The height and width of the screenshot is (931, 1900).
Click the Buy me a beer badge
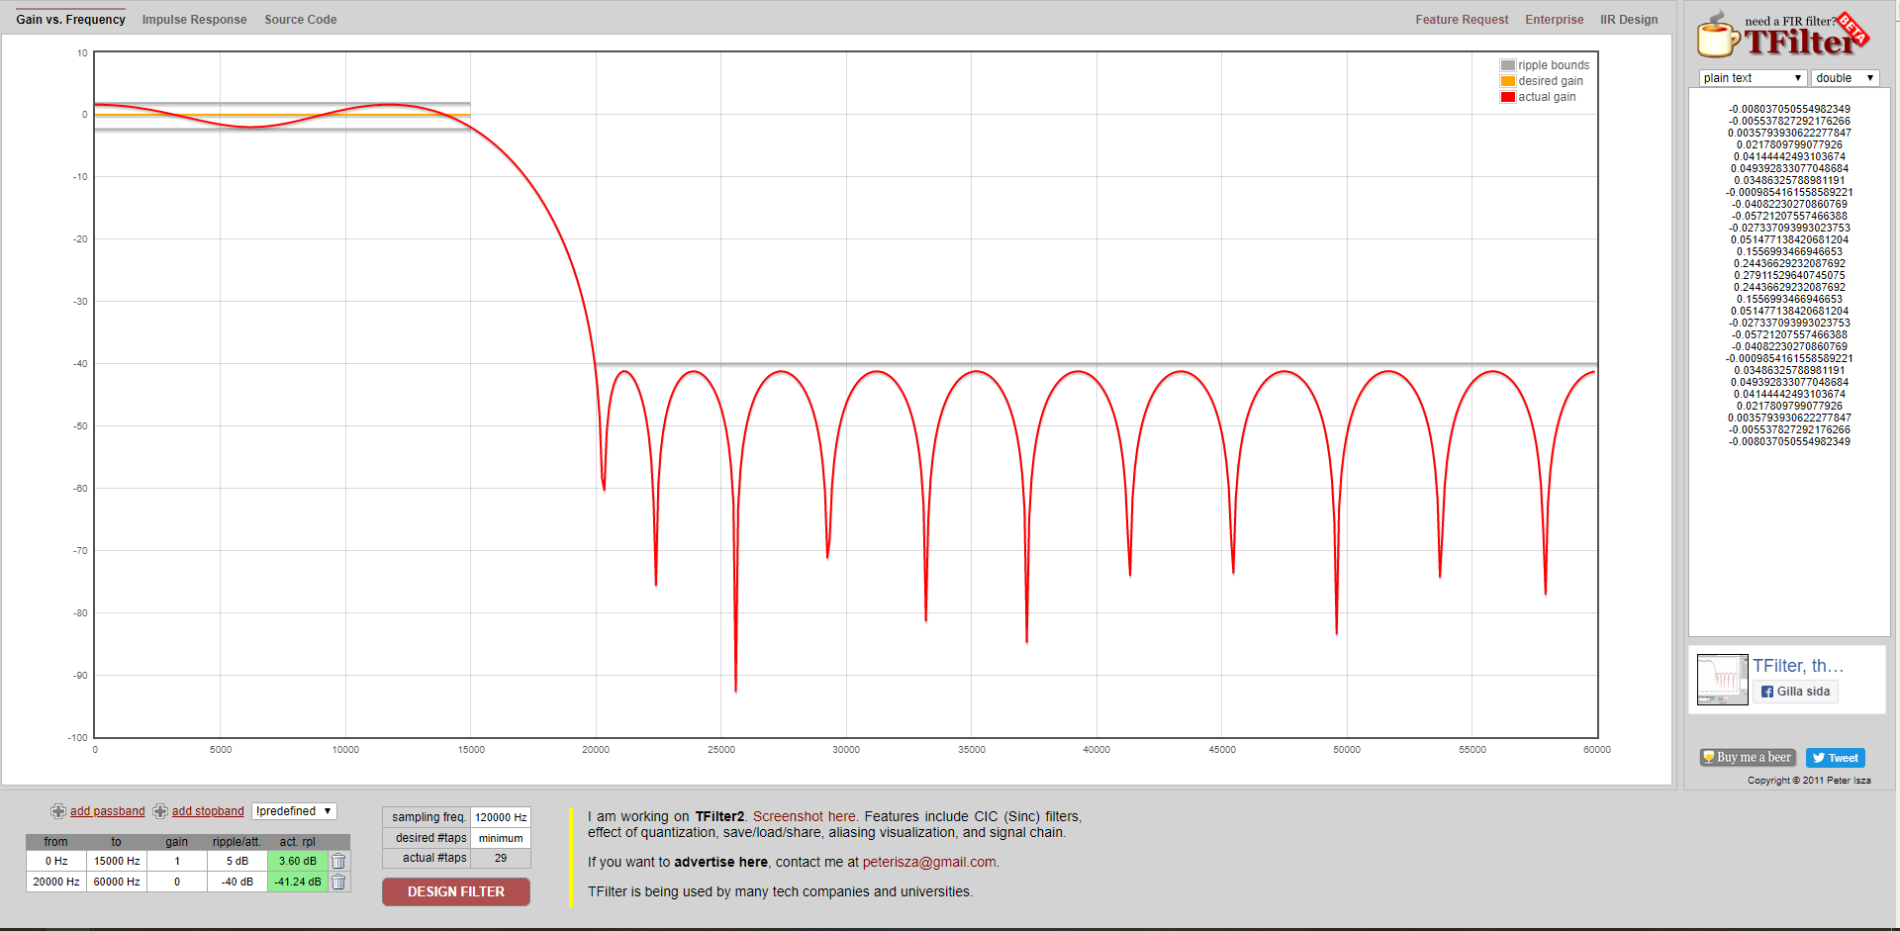[1746, 758]
